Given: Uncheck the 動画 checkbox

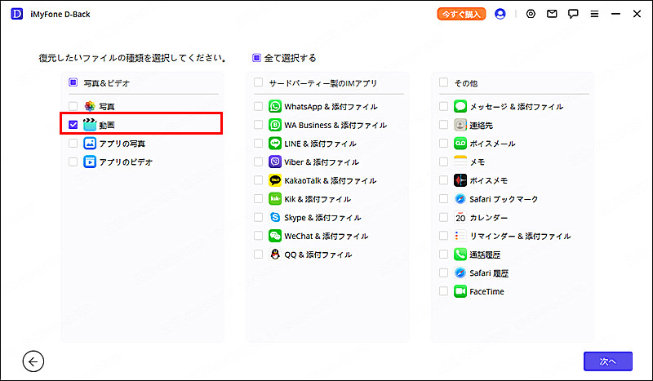Looking at the screenshot, I should [x=73, y=125].
